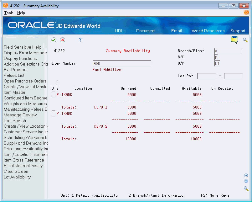Image resolution: width=252 pixels, height=202 pixels.
Task: Open Configured Item Segments
Action: [26, 98]
